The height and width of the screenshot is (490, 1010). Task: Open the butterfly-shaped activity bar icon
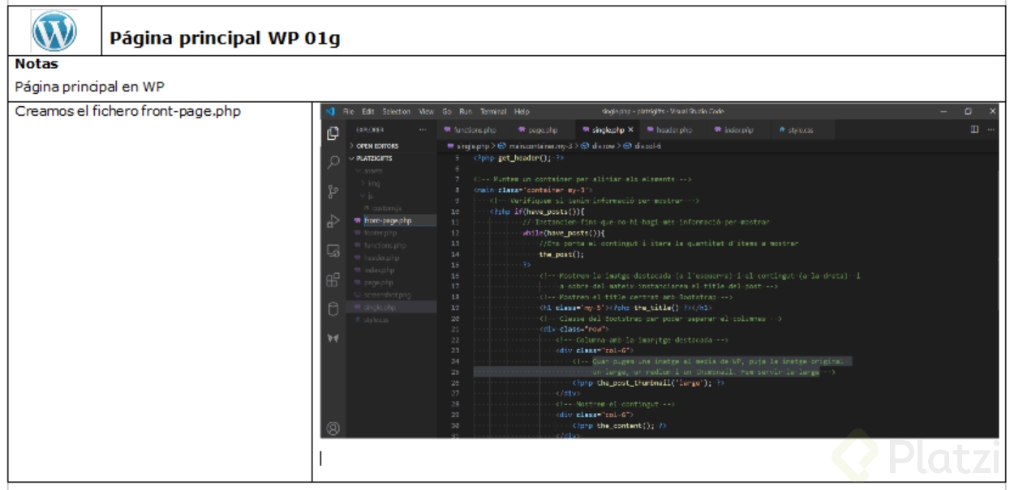tap(332, 339)
